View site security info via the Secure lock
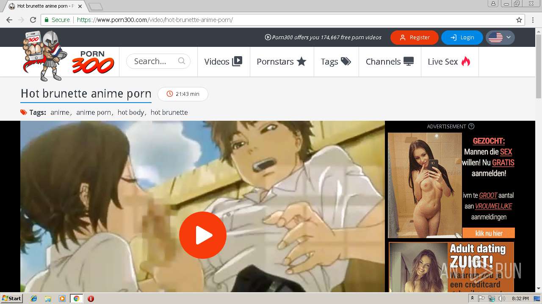Image resolution: width=542 pixels, height=304 pixels. [57, 20]
